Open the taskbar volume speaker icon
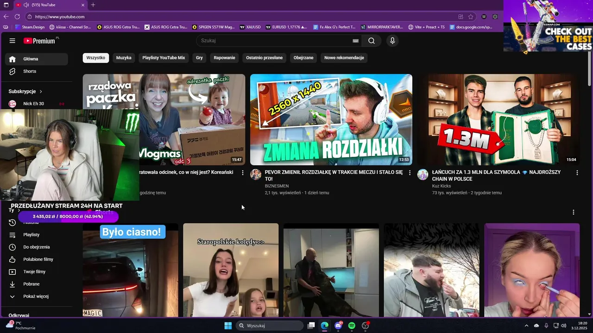Screen dimensions: 593x333 coord(564,326)
